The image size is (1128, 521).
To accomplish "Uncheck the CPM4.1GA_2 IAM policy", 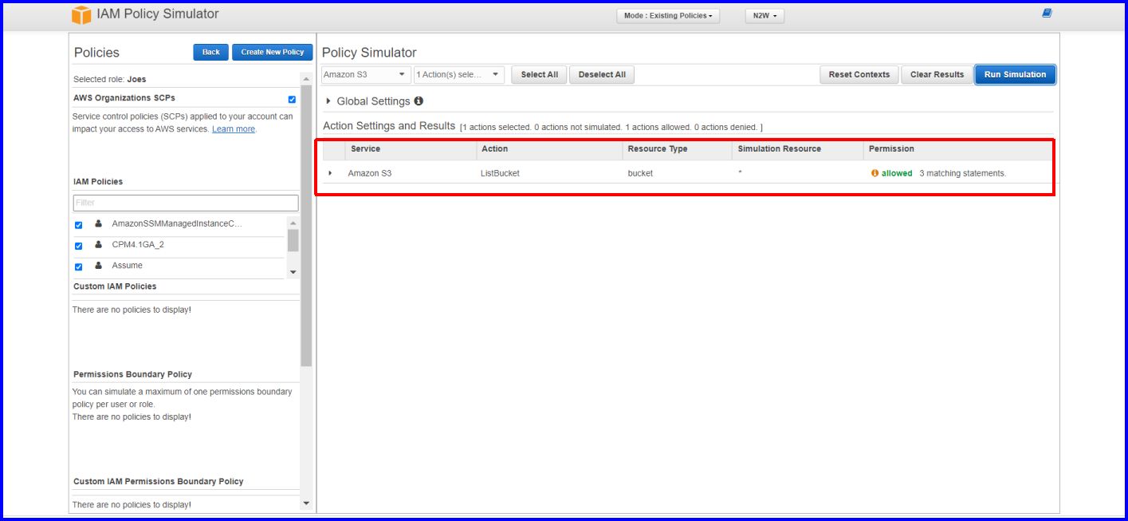I will pyautogui.click(x=77, y=246).
